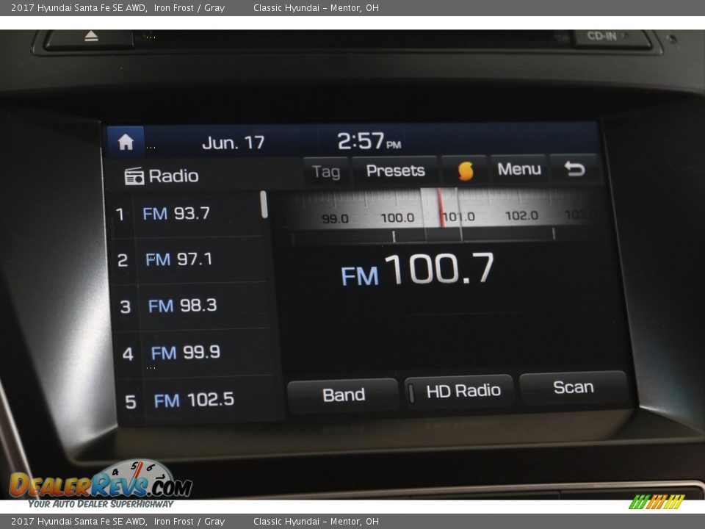Tap the Home icon

(x=126, y=142)
